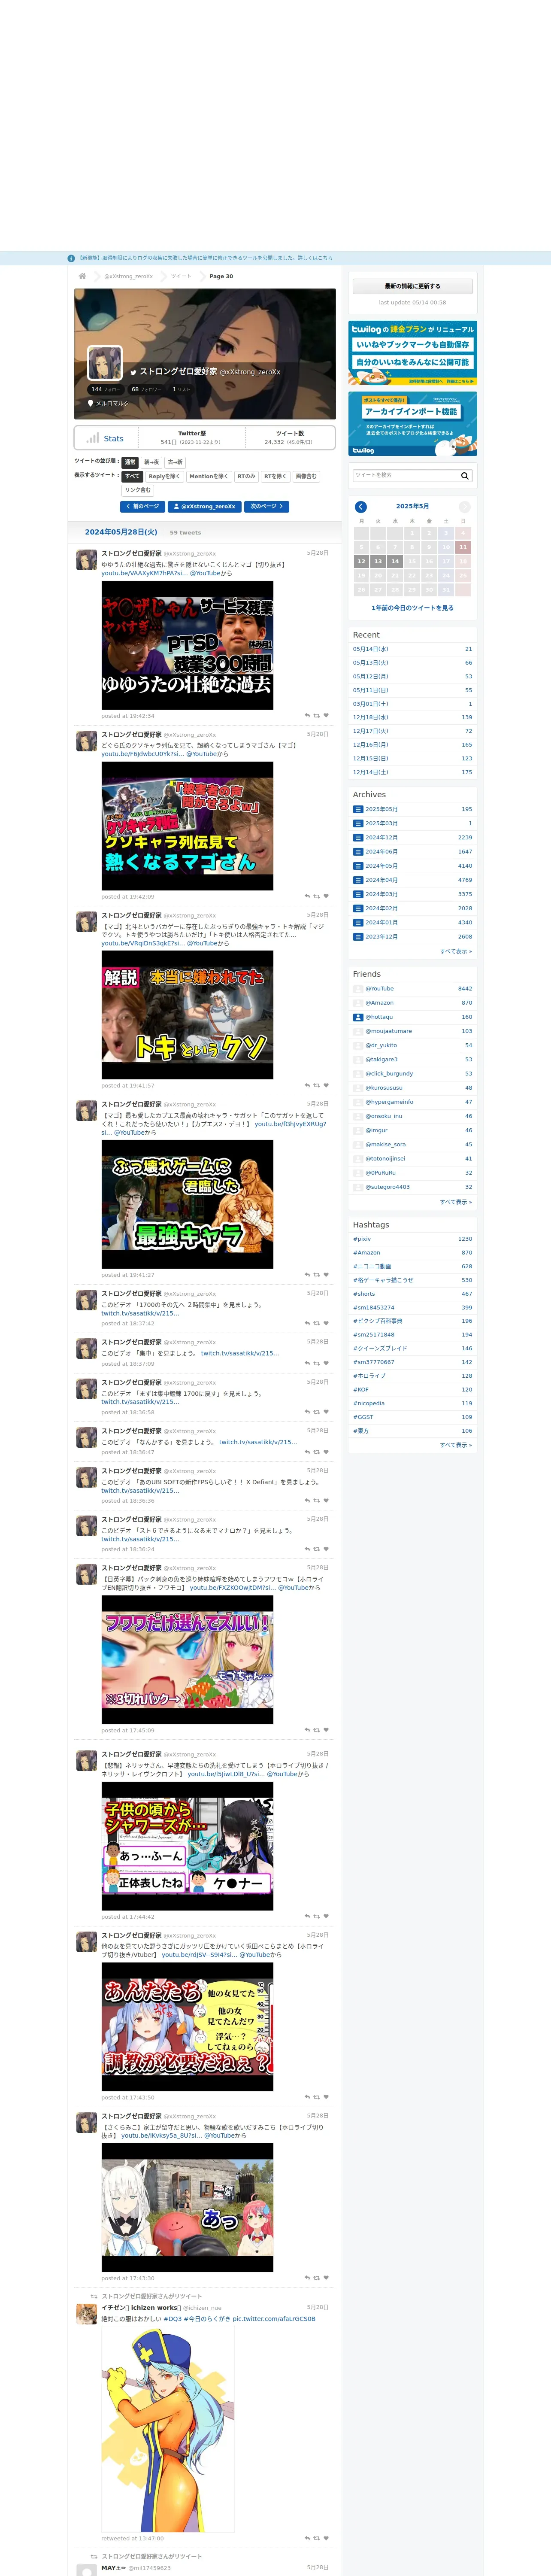Image resolution: width=551 pixels, height=2576 pixels.
Task: Go to the previous calendar month arrow
Action: coord(361,507)
